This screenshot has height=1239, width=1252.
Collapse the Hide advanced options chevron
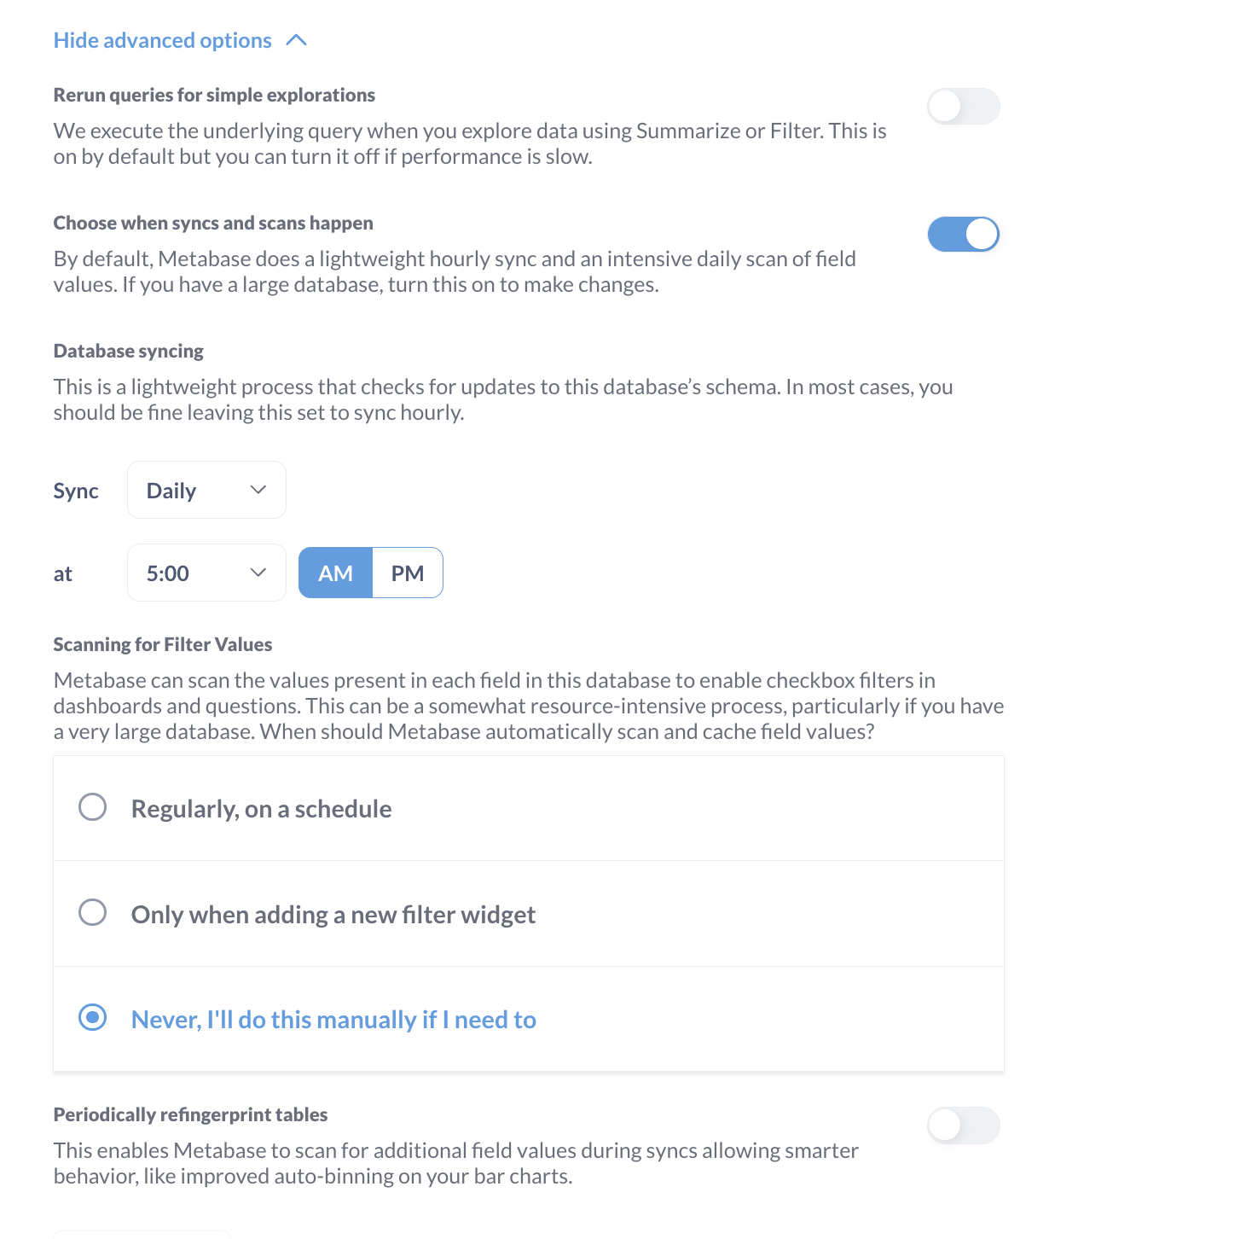click(x=296, y=40)
